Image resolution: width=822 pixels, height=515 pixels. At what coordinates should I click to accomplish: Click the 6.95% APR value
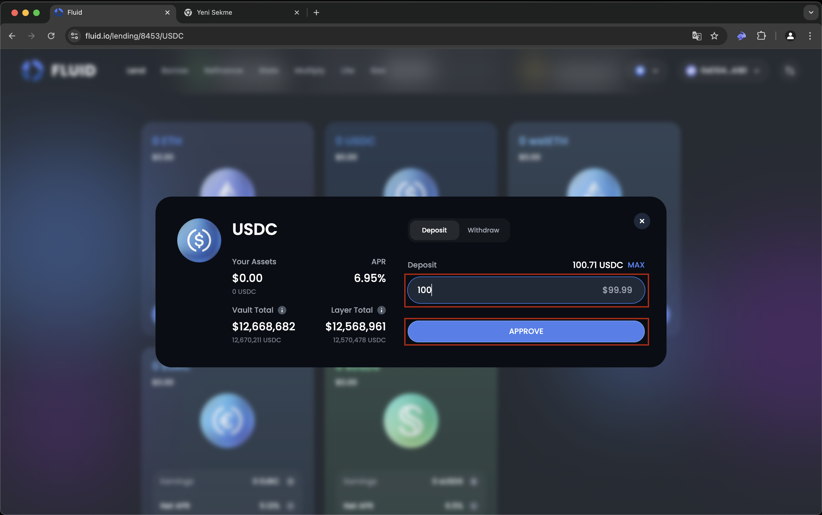[370, 278]
